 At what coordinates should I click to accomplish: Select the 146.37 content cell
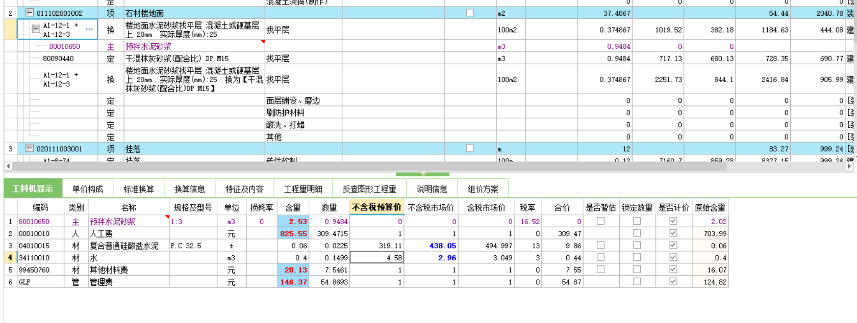point(293,282)
